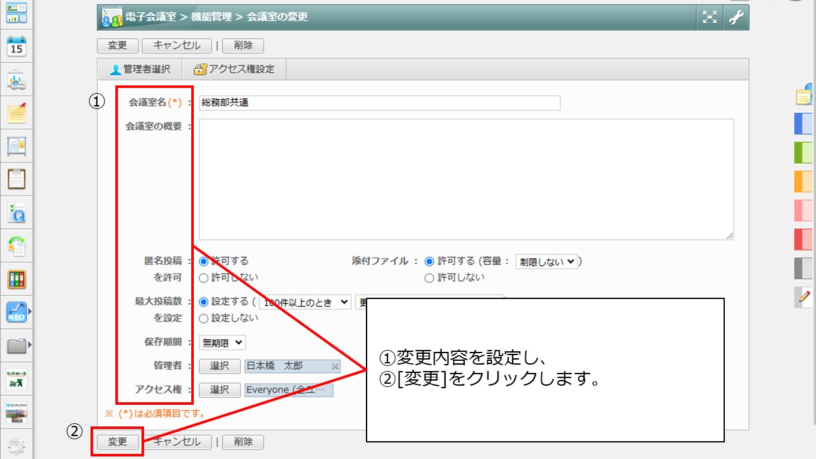The width and height of the screenshot is (816, 459).
Task: Click the キャンセル button above the form
Action: coord(177,46)
